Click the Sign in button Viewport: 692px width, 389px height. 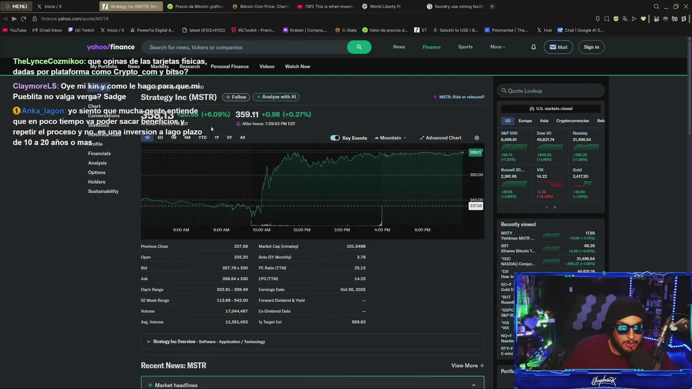pos(591,47)
